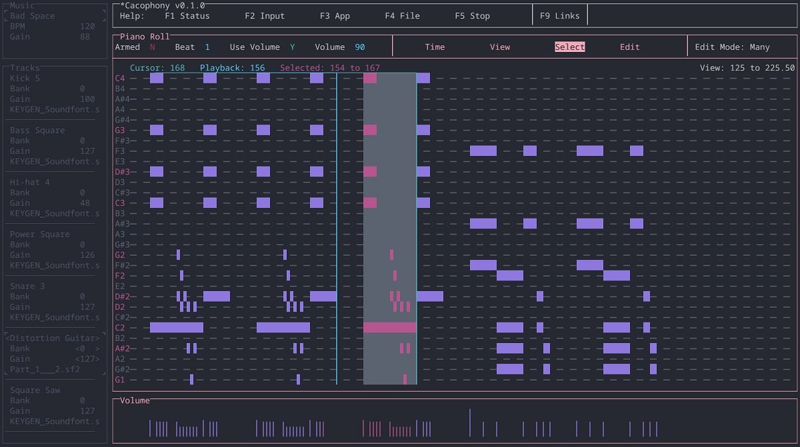Open the Power Square track
This screenshot has width=800, height=447.
tap(40, 234)
